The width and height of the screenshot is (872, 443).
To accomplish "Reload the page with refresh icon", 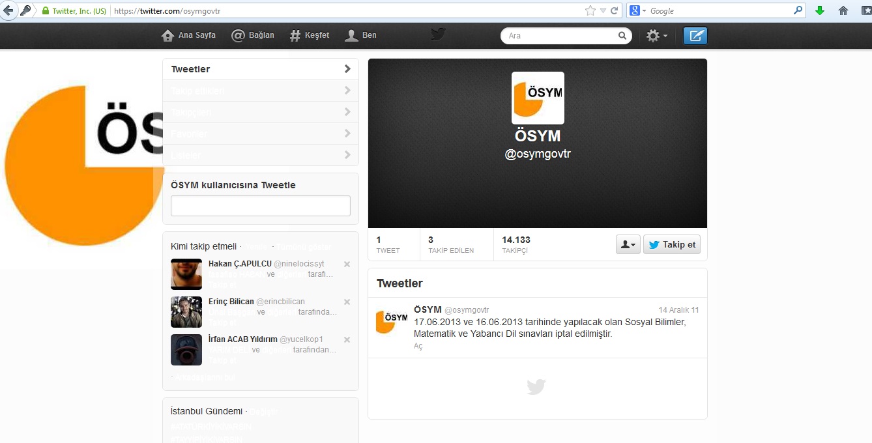I will point(614,10).
